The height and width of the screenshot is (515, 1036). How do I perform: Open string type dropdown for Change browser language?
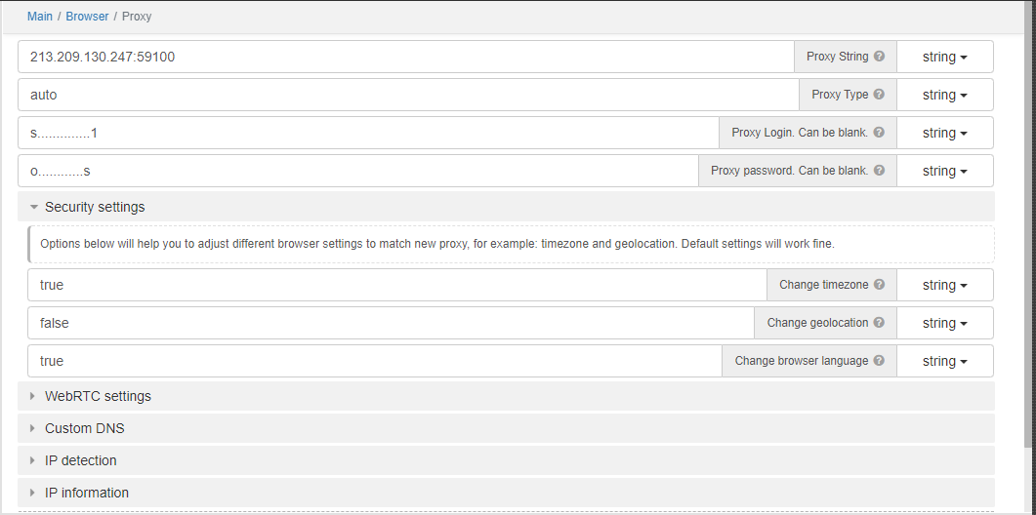[944, 361]
